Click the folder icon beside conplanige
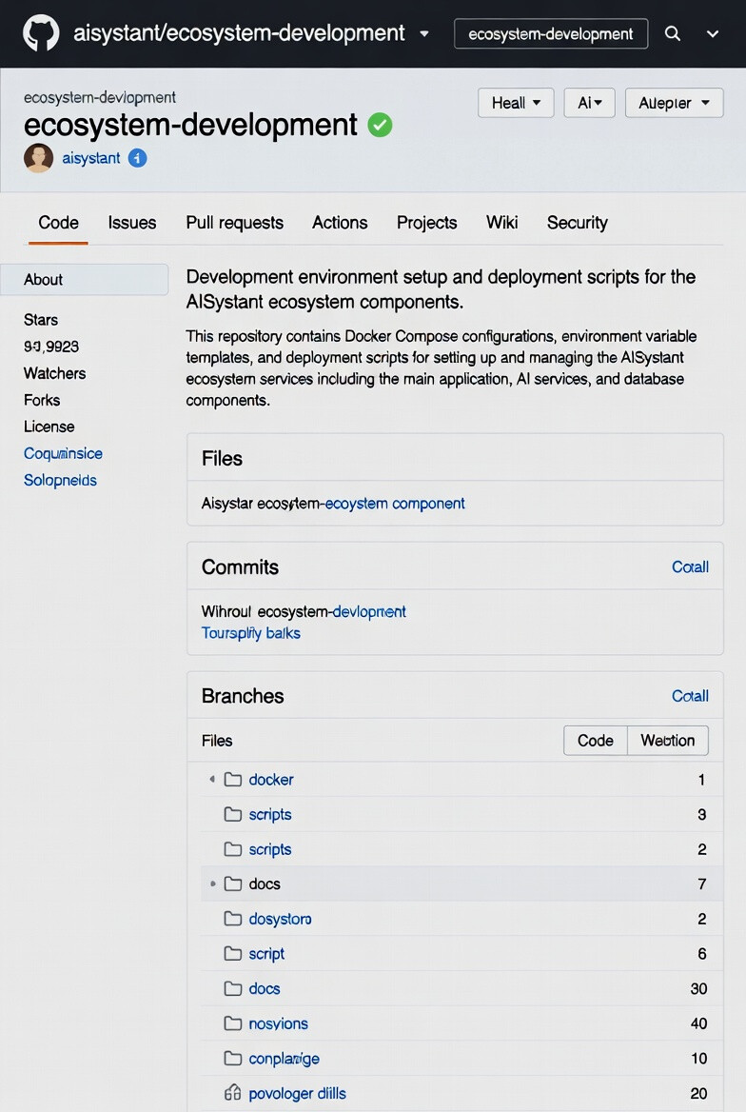746x1112 pixels. [x=232, y=1058]
